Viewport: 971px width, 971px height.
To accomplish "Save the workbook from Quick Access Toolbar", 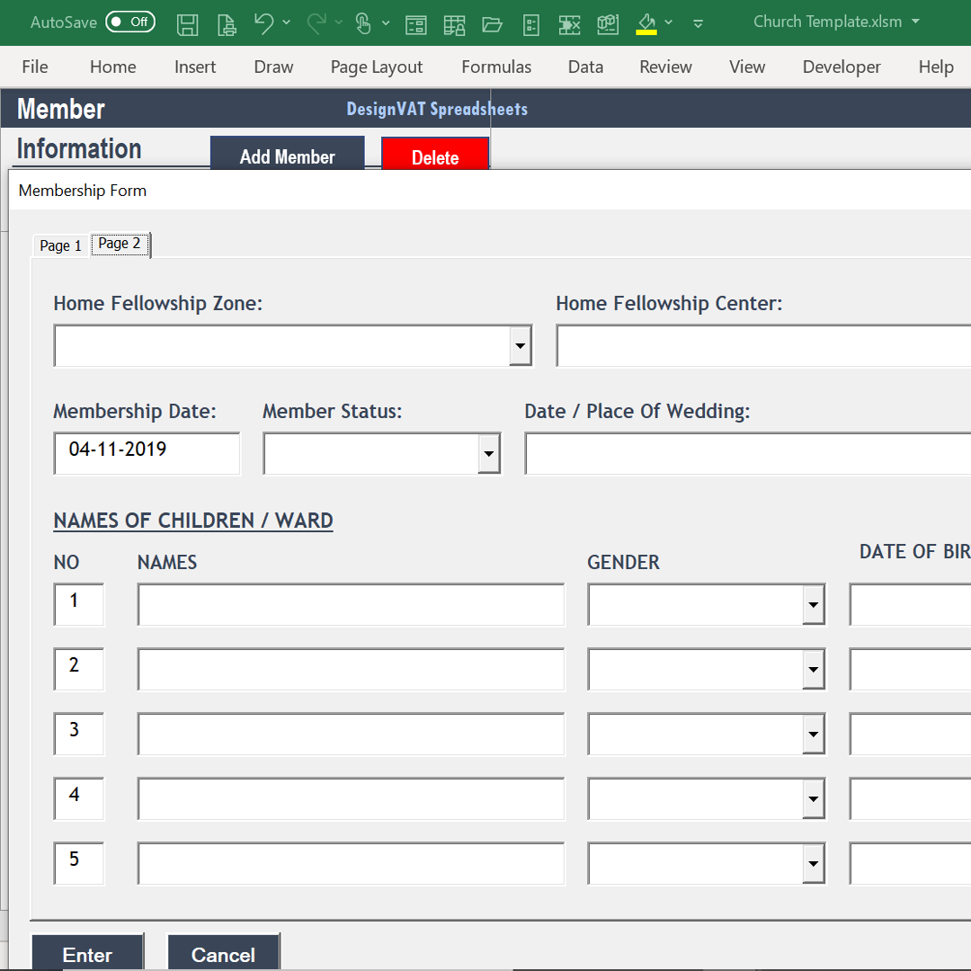I will click(x=188, y=24).
